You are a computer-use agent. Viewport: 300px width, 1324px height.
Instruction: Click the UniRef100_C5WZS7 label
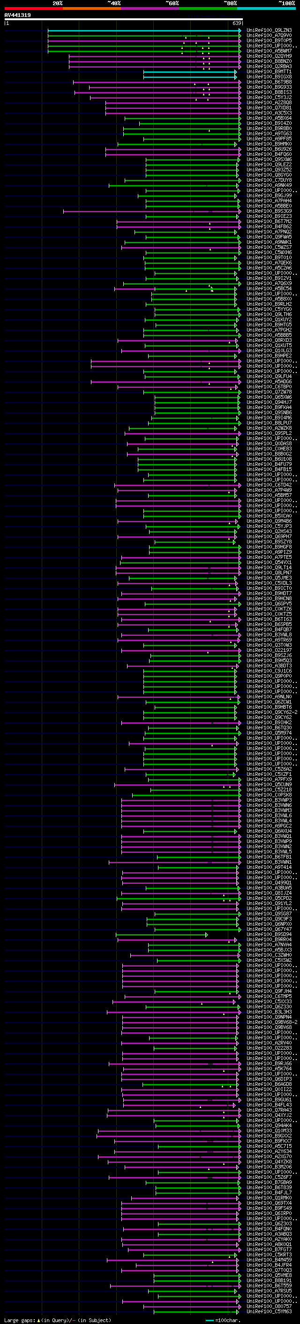269,247
